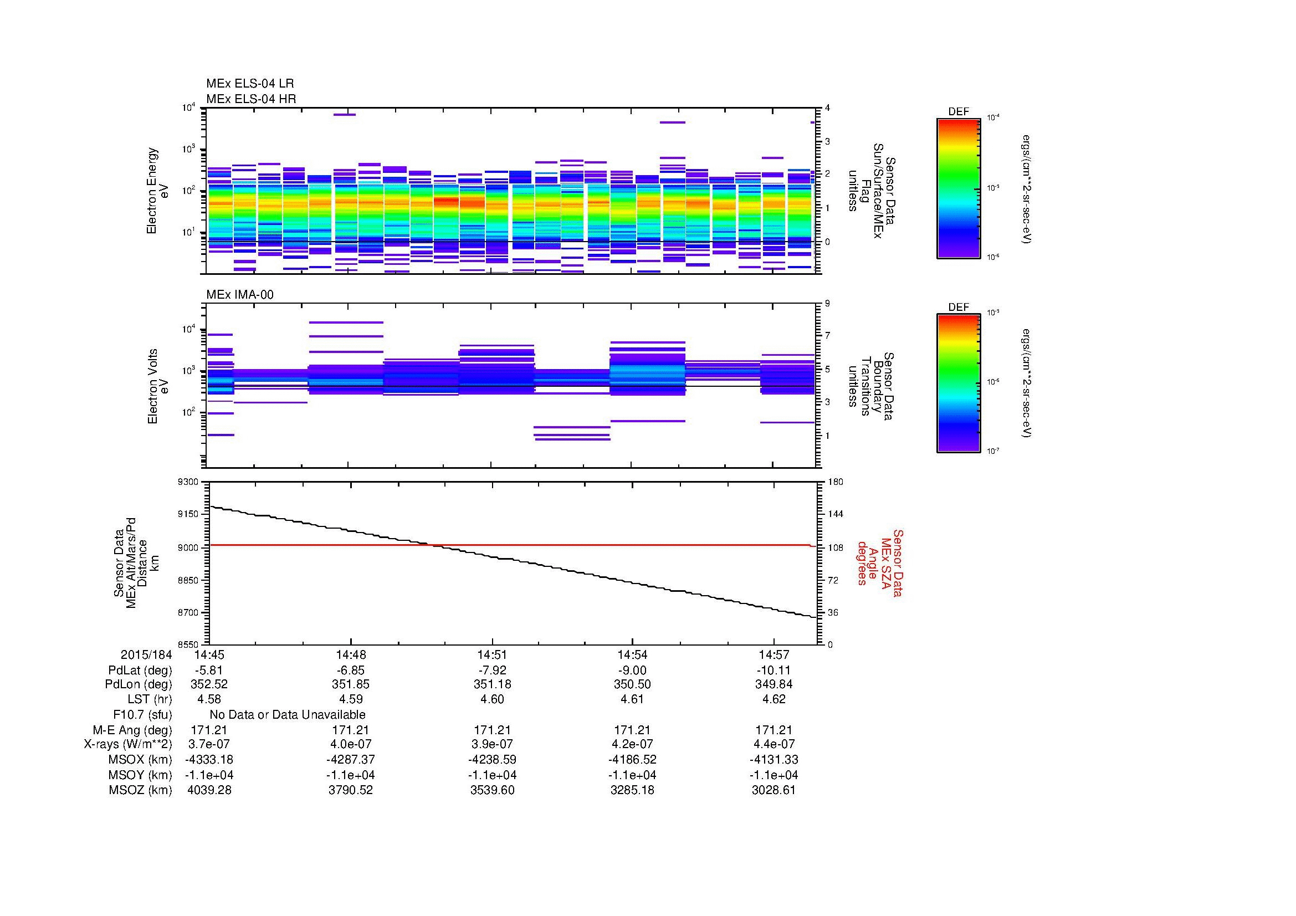Select the 'MSOZ (km)' row label

[x=141, y=790]
